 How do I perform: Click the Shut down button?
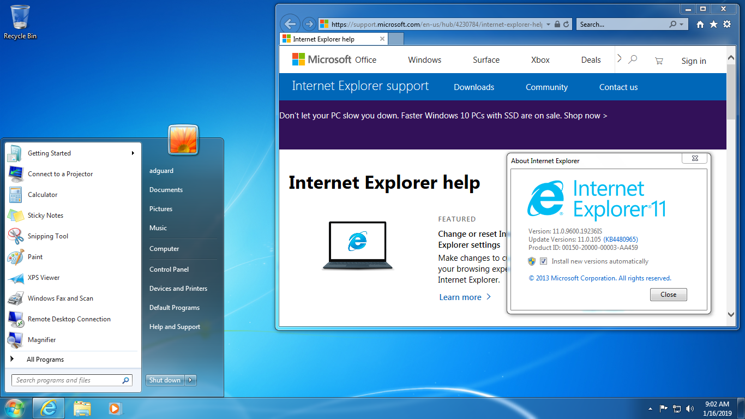pos(165,380)
